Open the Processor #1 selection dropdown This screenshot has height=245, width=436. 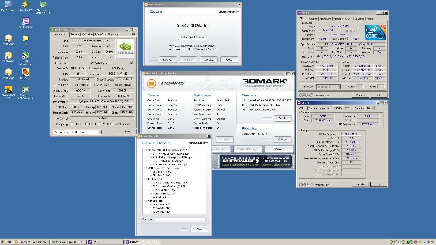(328, 87)
